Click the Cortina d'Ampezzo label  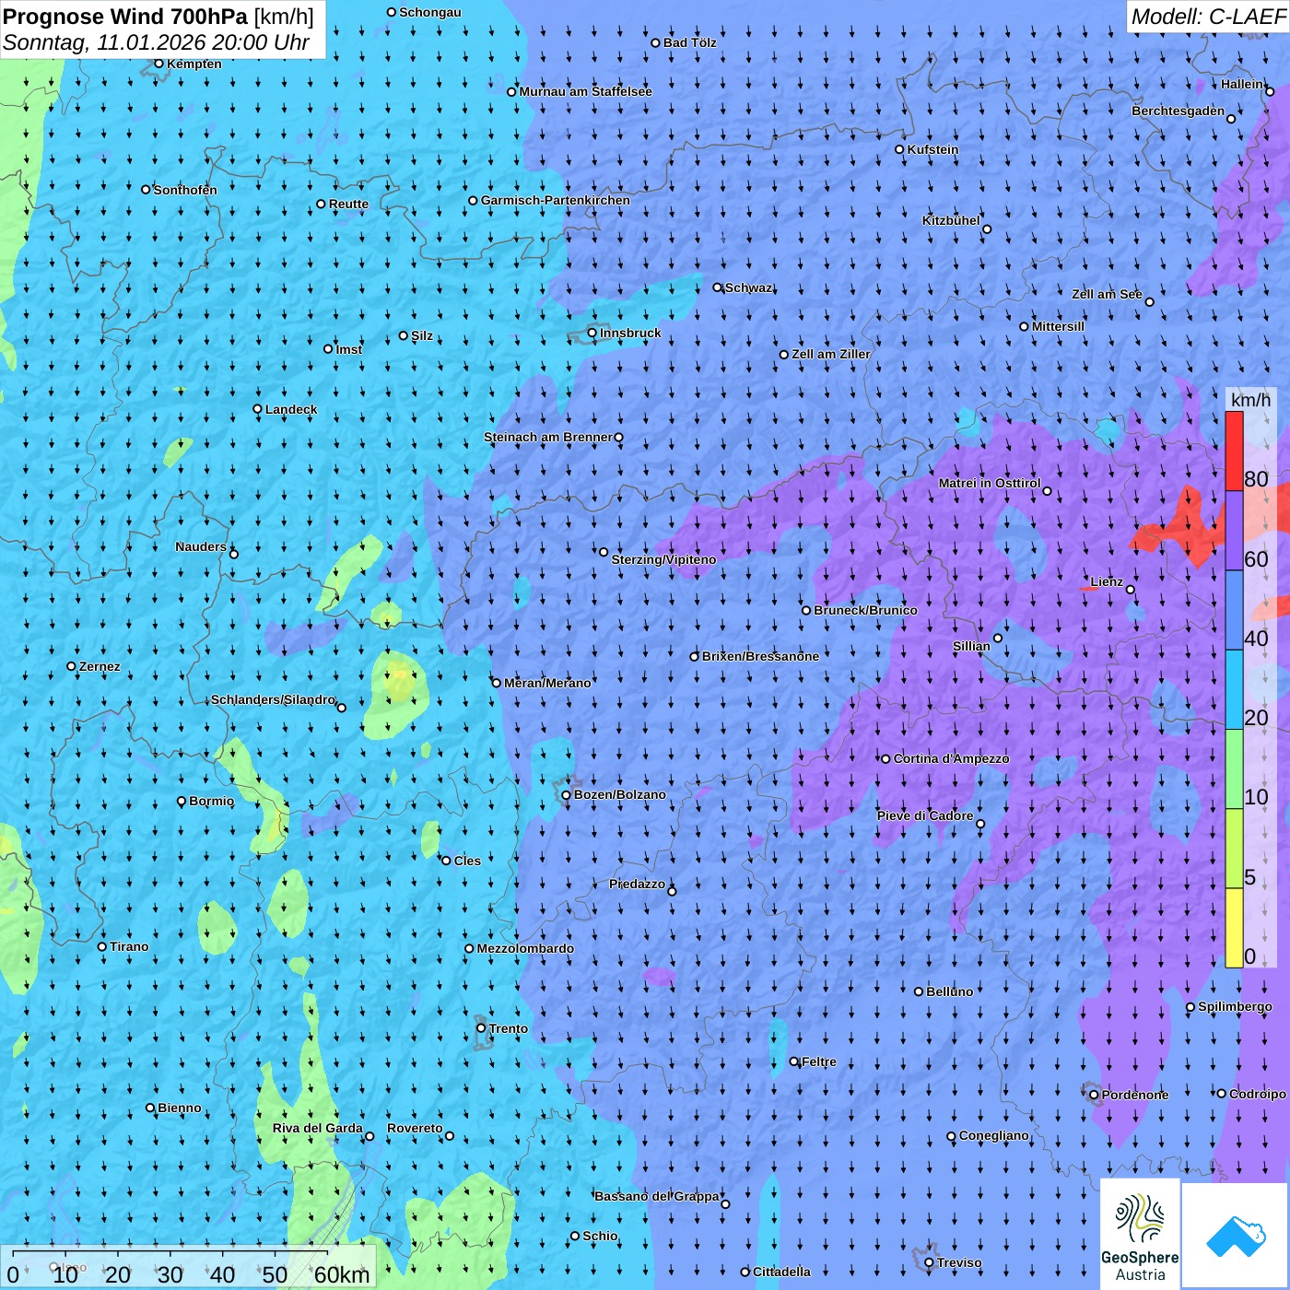point(951,758)
